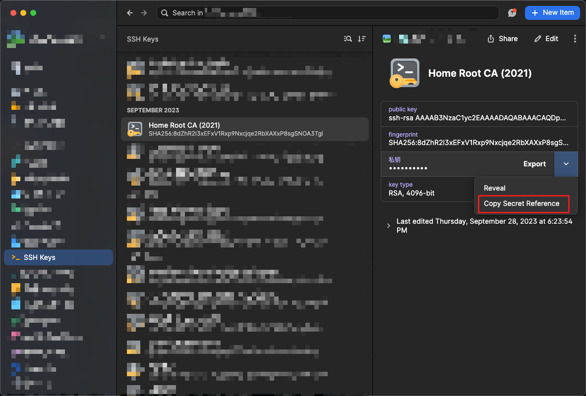
Task: Open the sort order icon
Action: [362, 39]
